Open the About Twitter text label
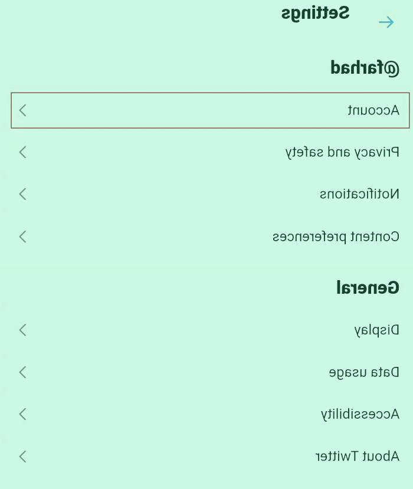413x489 pixels. coord(357,456)
